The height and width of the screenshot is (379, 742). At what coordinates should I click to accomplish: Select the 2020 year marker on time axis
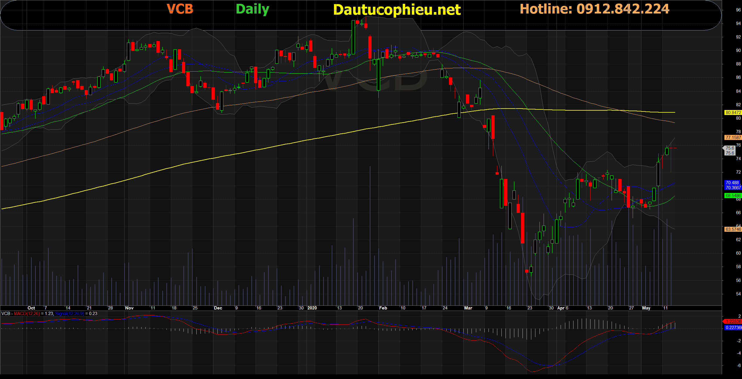click(x=312, y=308)
